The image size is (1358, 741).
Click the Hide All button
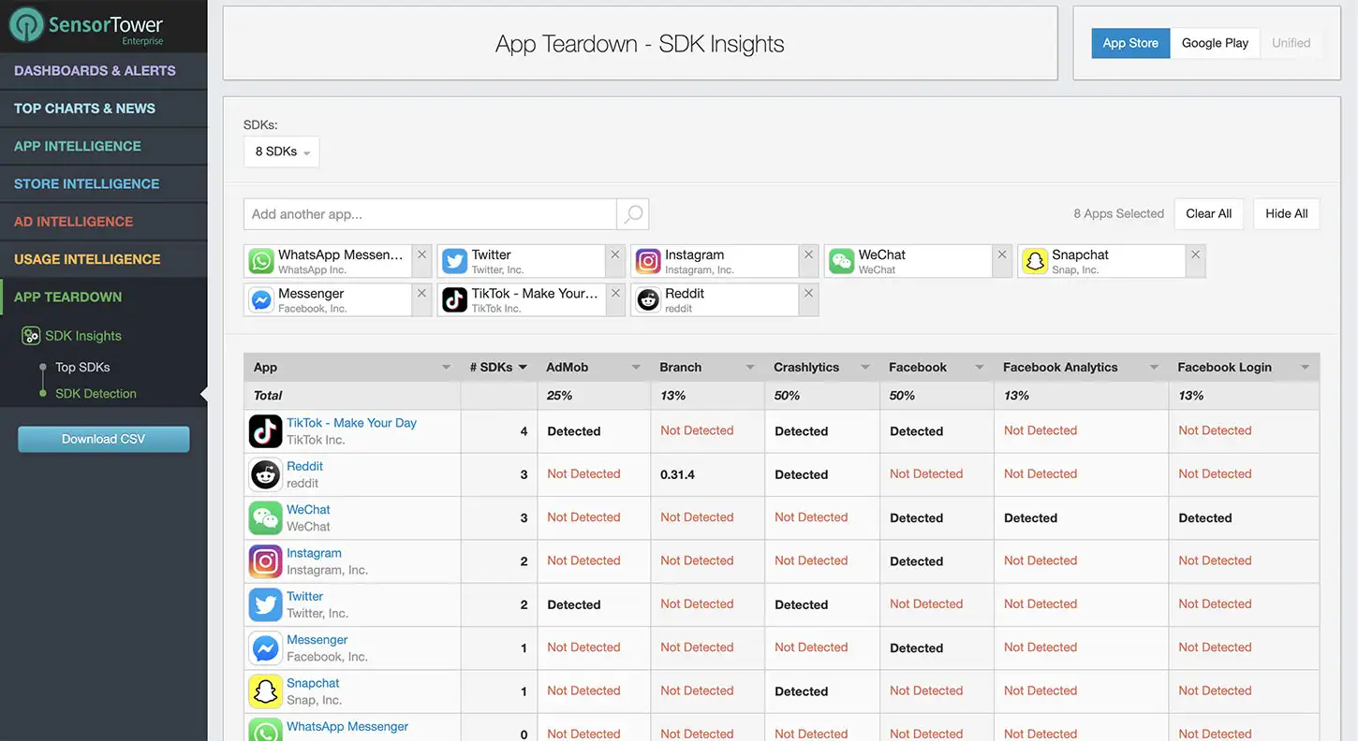1287,214
